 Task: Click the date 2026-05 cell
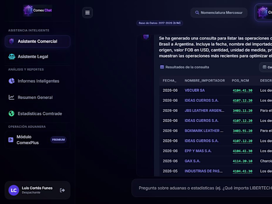pos(170,171)
